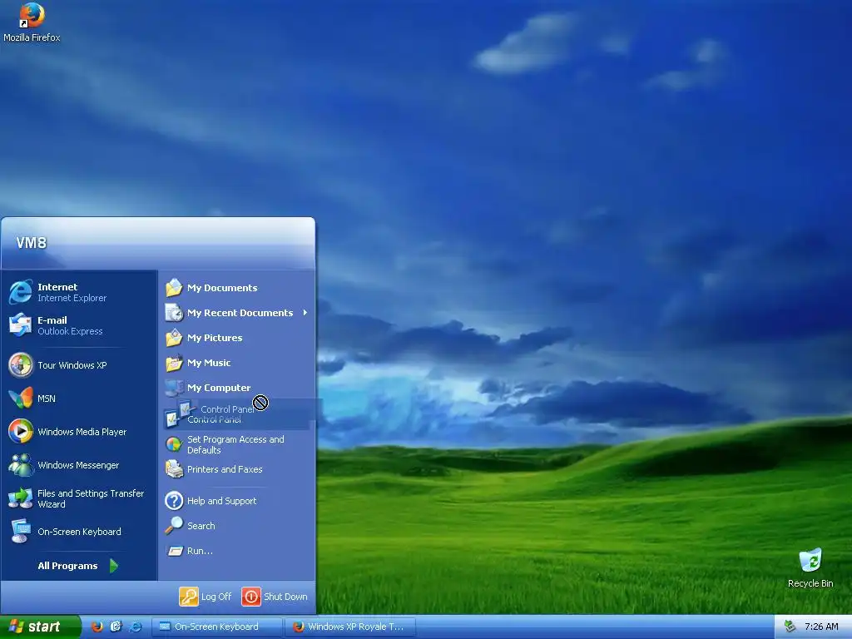
Task: Launch Firefox from the Quick Launch bar
Action: click(x=97, y=627)
